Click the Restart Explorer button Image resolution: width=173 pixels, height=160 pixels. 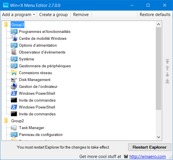149,147
